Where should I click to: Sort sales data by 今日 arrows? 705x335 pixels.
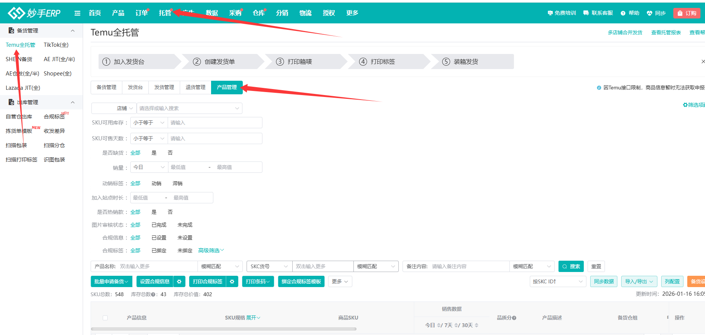point(438,325)
